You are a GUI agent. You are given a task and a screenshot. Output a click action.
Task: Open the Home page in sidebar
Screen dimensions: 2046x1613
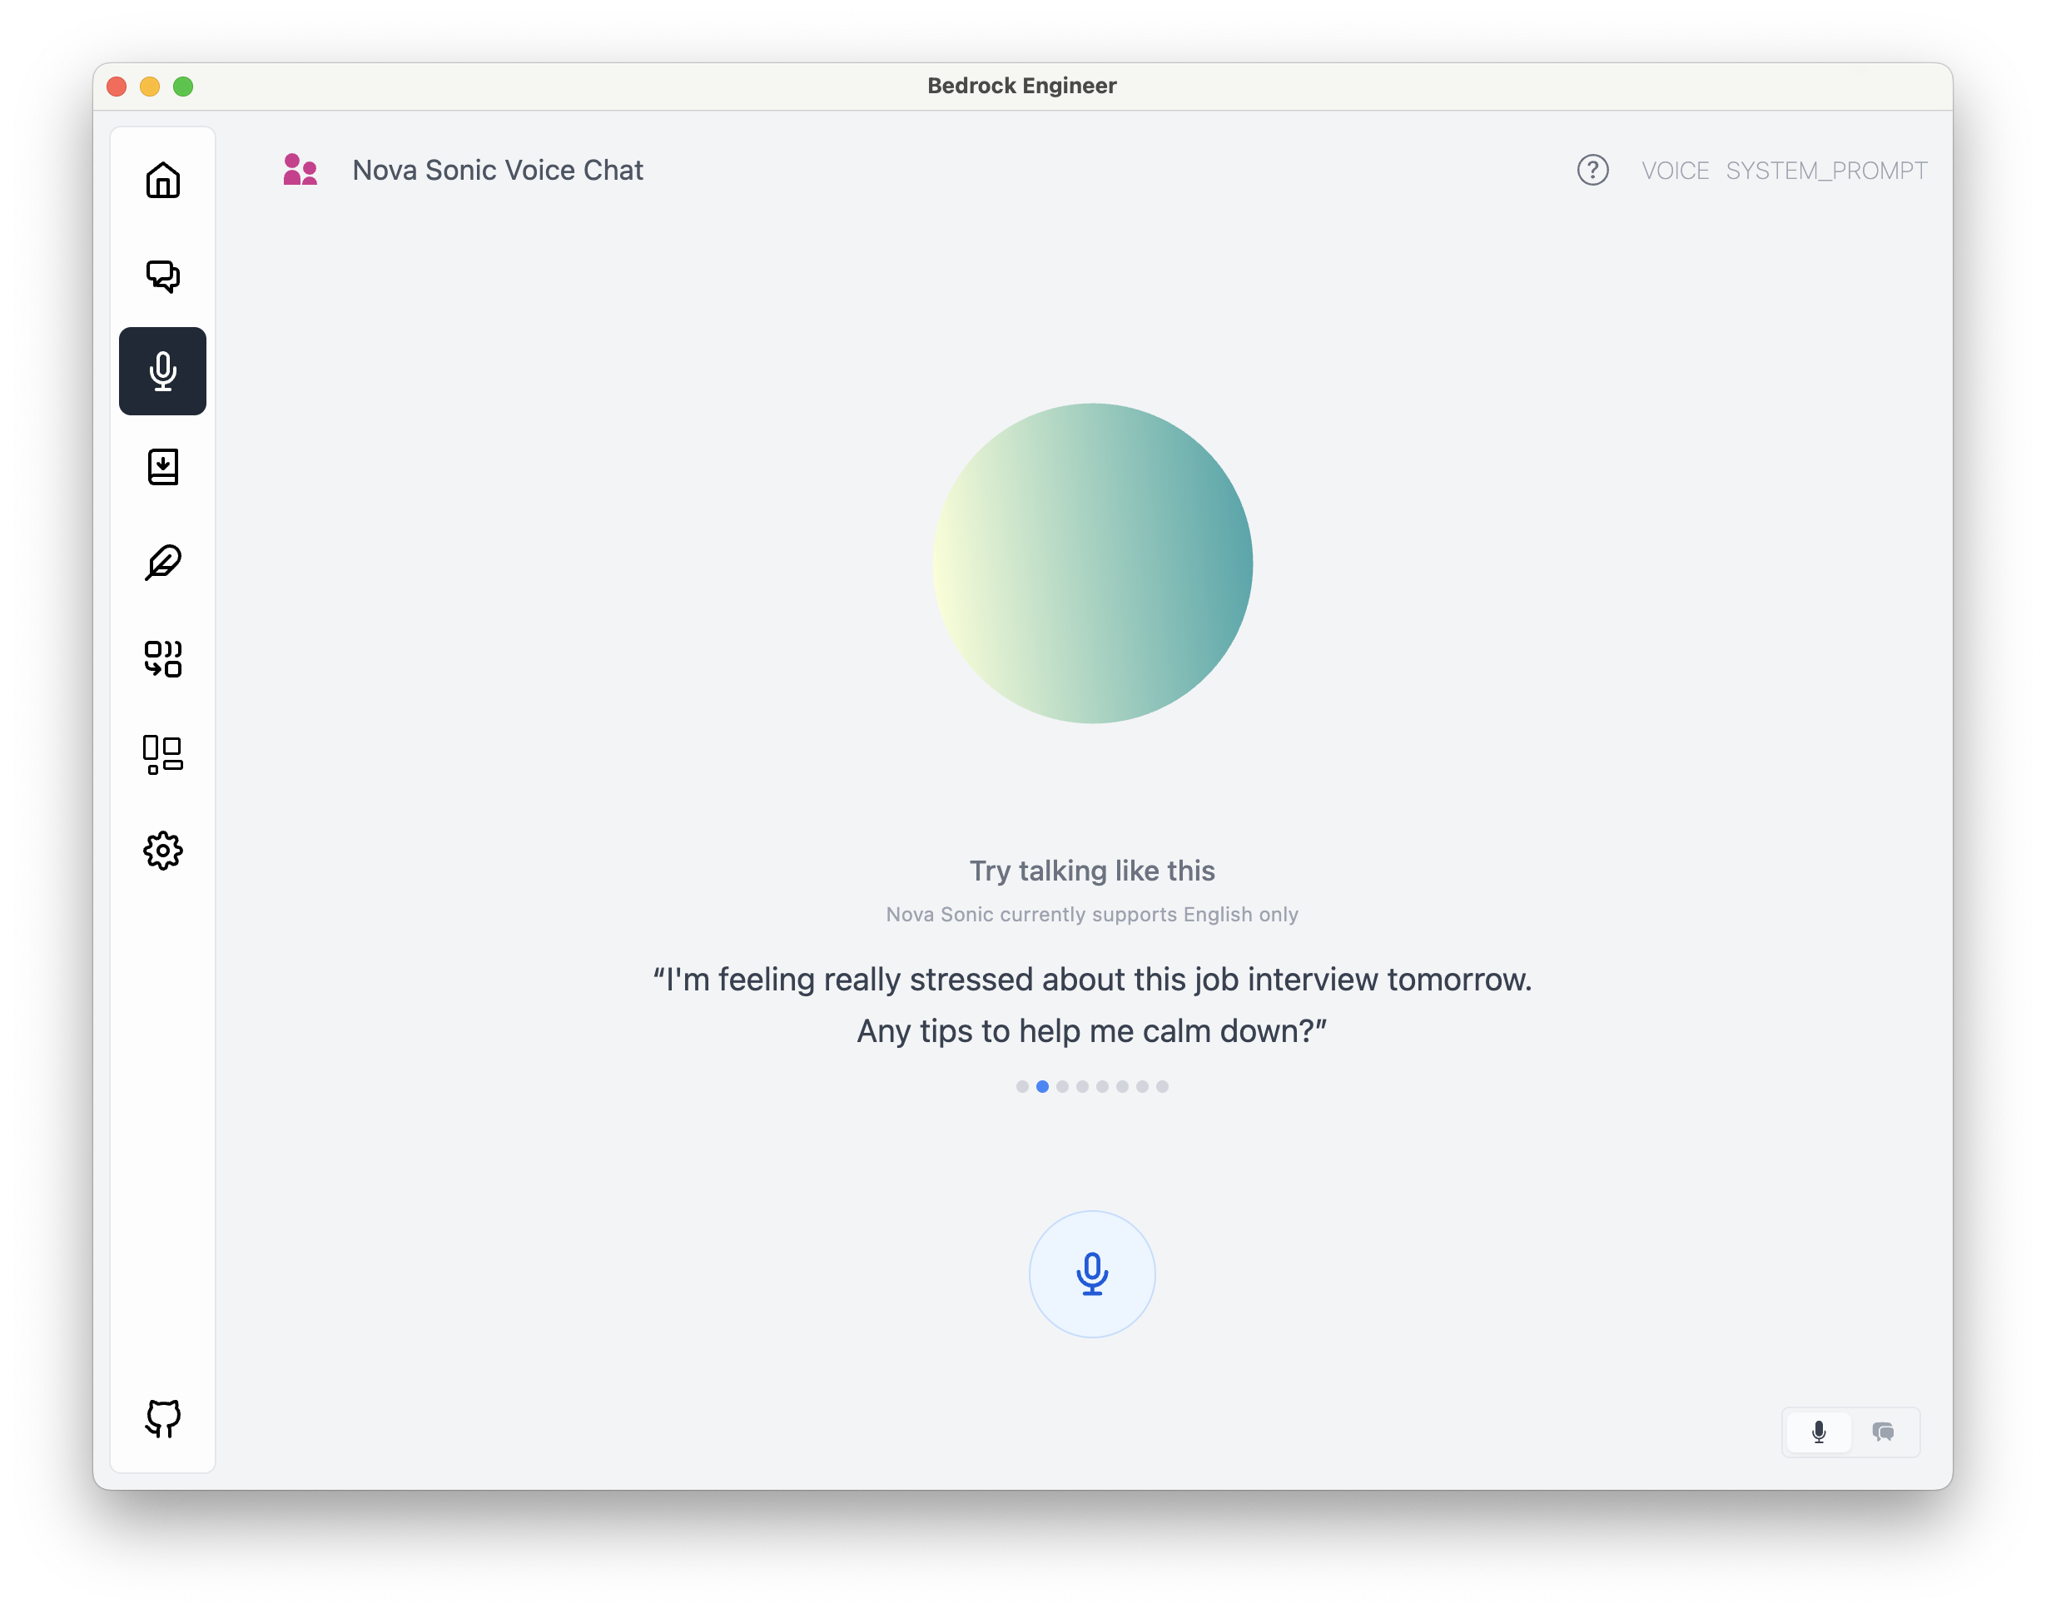point(162,181)
